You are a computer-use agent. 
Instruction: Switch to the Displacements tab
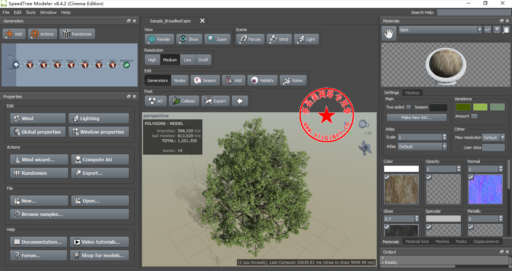pos(486,241)
